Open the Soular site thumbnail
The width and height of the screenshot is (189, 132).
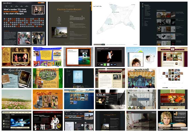click(110, 99)
